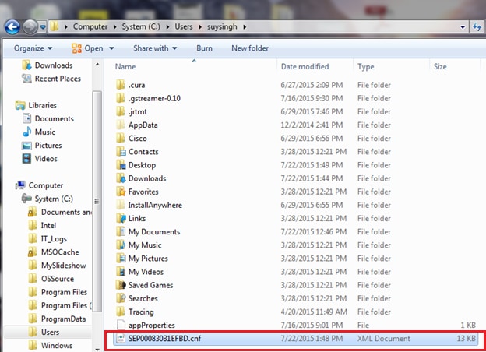The width and height of the screenshot is (486, 352).
Task: Click the Links folder icon
Action: click(x=121, y=218)
